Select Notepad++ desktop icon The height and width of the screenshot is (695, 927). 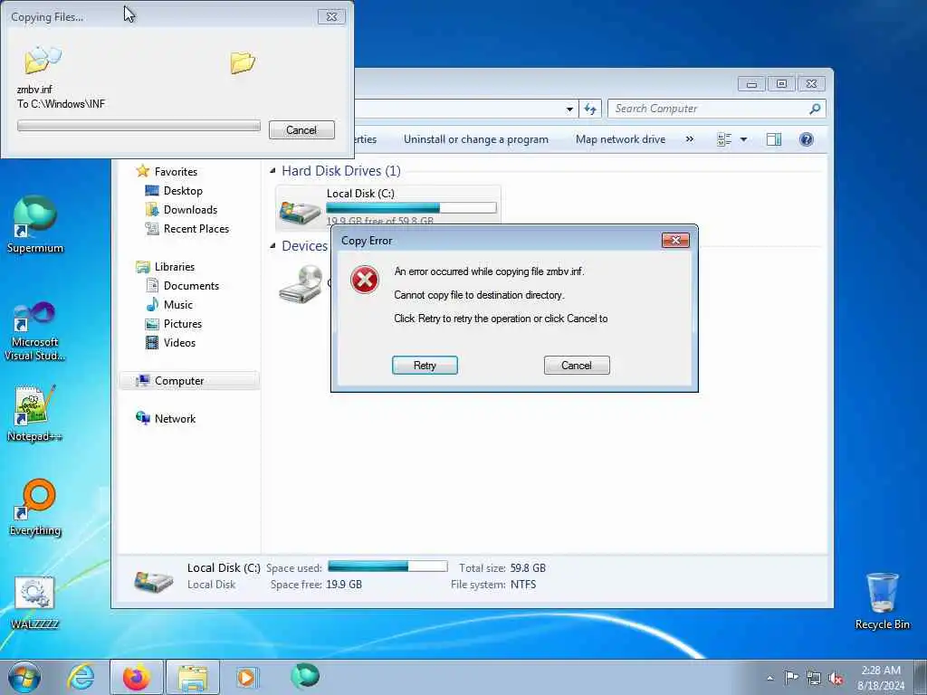(x=35, y=413)
